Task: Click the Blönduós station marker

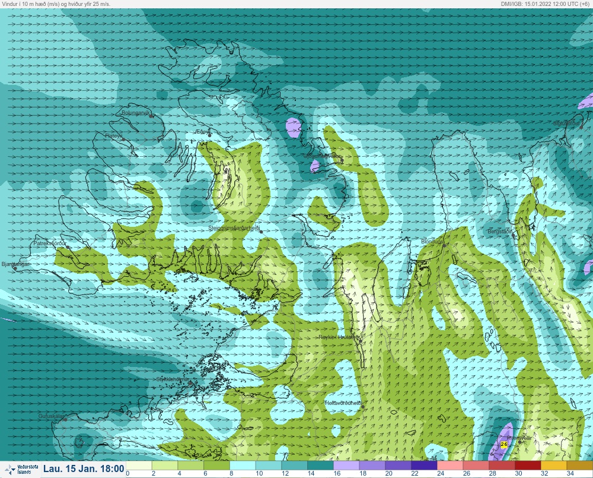Action: pos(444,246)
